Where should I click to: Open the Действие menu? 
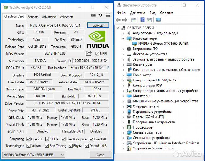coord(137,13)
